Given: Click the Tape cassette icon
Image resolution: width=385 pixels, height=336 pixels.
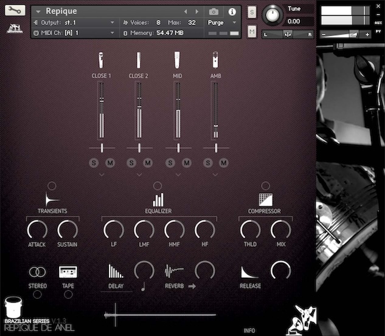Looking at the screenshot, I should pos(68,272).
